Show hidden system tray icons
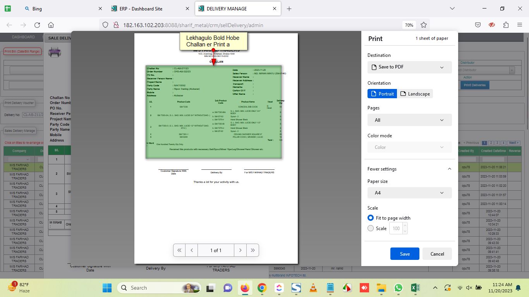 [x=435, y=288]
